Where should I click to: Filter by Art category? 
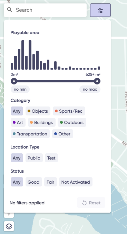(18, 122)
